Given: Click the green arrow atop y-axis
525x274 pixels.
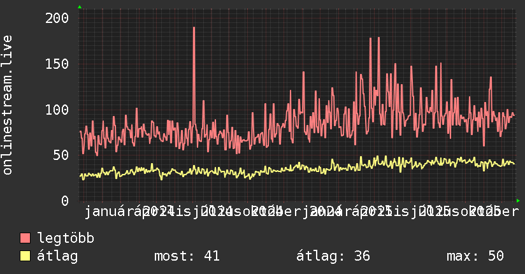Looking at the screenshot, I should click(x=80, y=7).
